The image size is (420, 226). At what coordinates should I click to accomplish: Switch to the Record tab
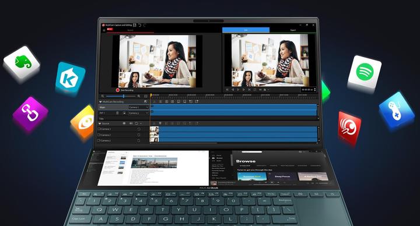pyautogui.click(x=131, y=30)
